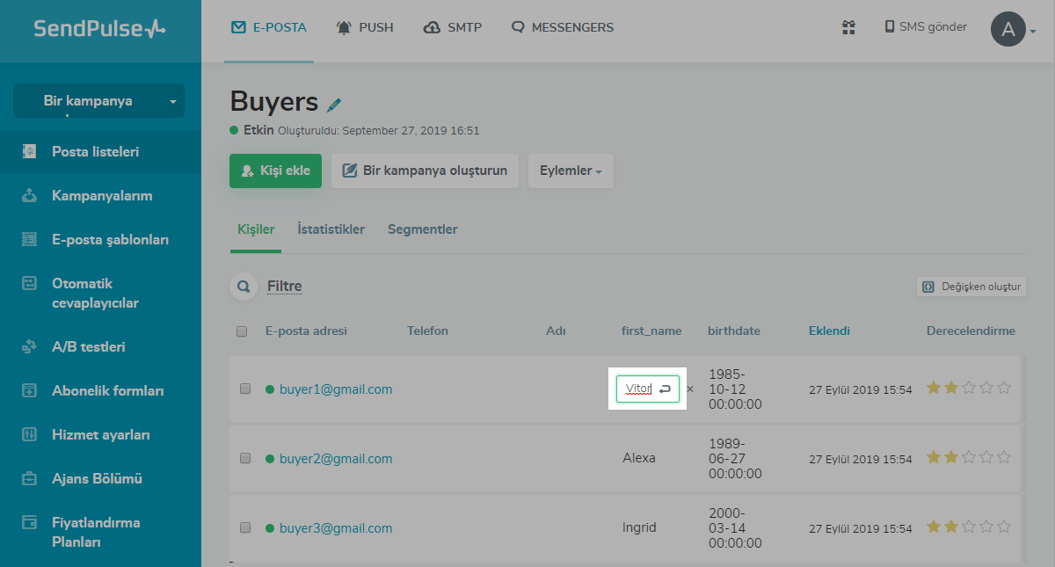
Task: Click the Değişken oluştur button
Action: pos(971,287)
